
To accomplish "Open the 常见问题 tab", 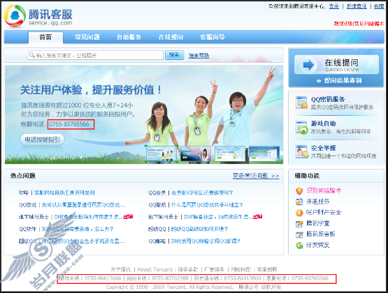I will [87, 37].
